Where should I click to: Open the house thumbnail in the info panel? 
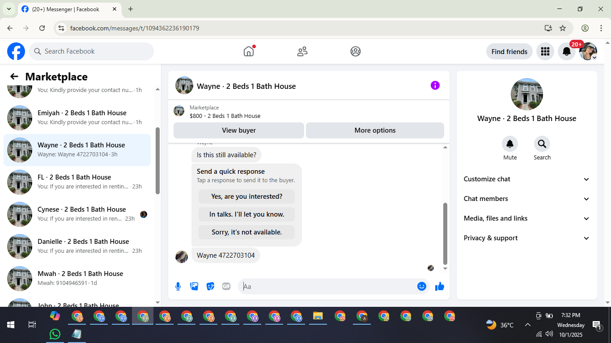click(527, 94)
